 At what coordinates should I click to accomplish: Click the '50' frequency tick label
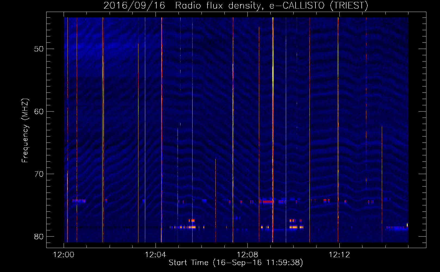[x=39, y=49]
